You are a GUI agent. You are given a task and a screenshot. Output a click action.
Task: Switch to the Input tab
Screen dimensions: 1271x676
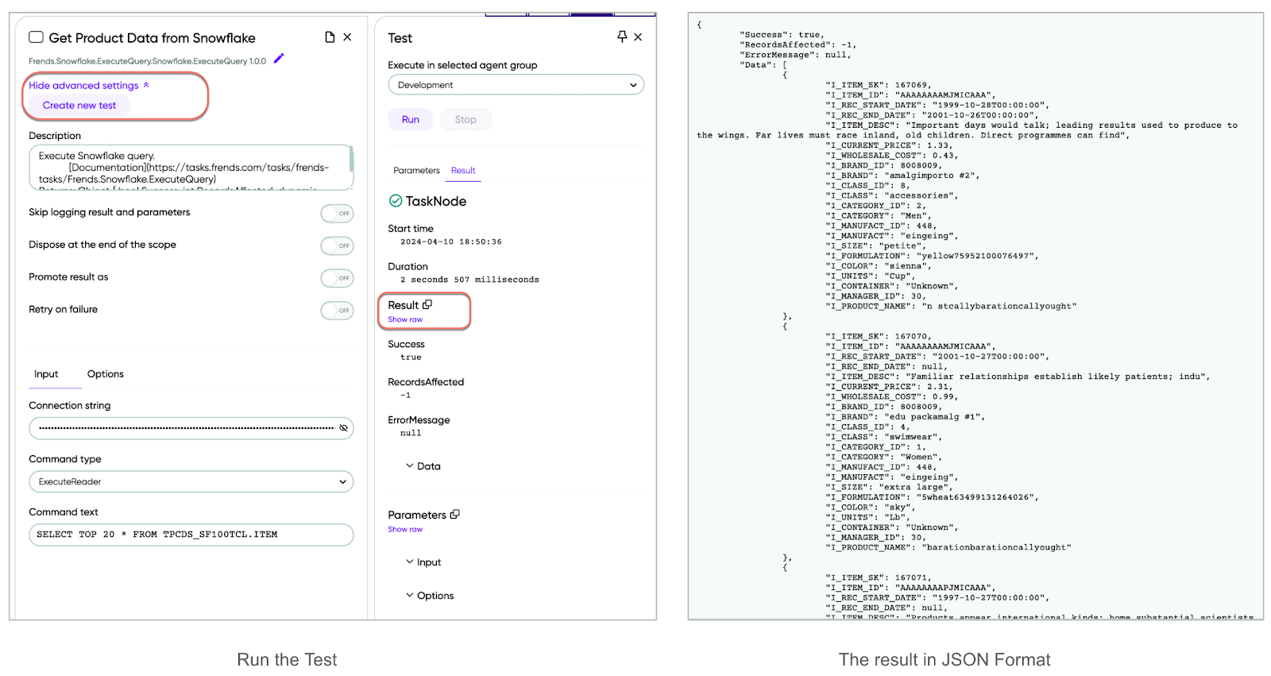point(46,374)
